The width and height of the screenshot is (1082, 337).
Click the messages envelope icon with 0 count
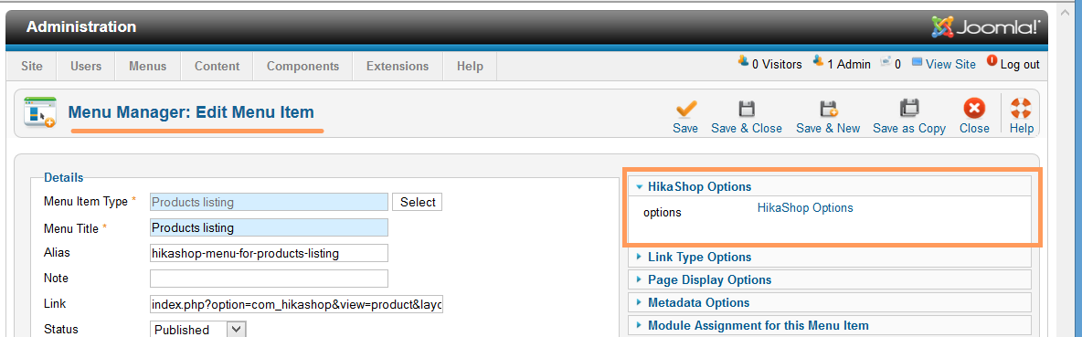tap(886, 61)
